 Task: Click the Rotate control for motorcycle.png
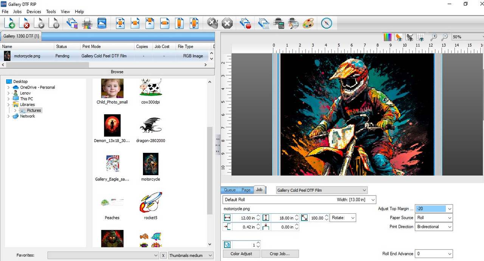pyautogui.click(x=343, y=217)
